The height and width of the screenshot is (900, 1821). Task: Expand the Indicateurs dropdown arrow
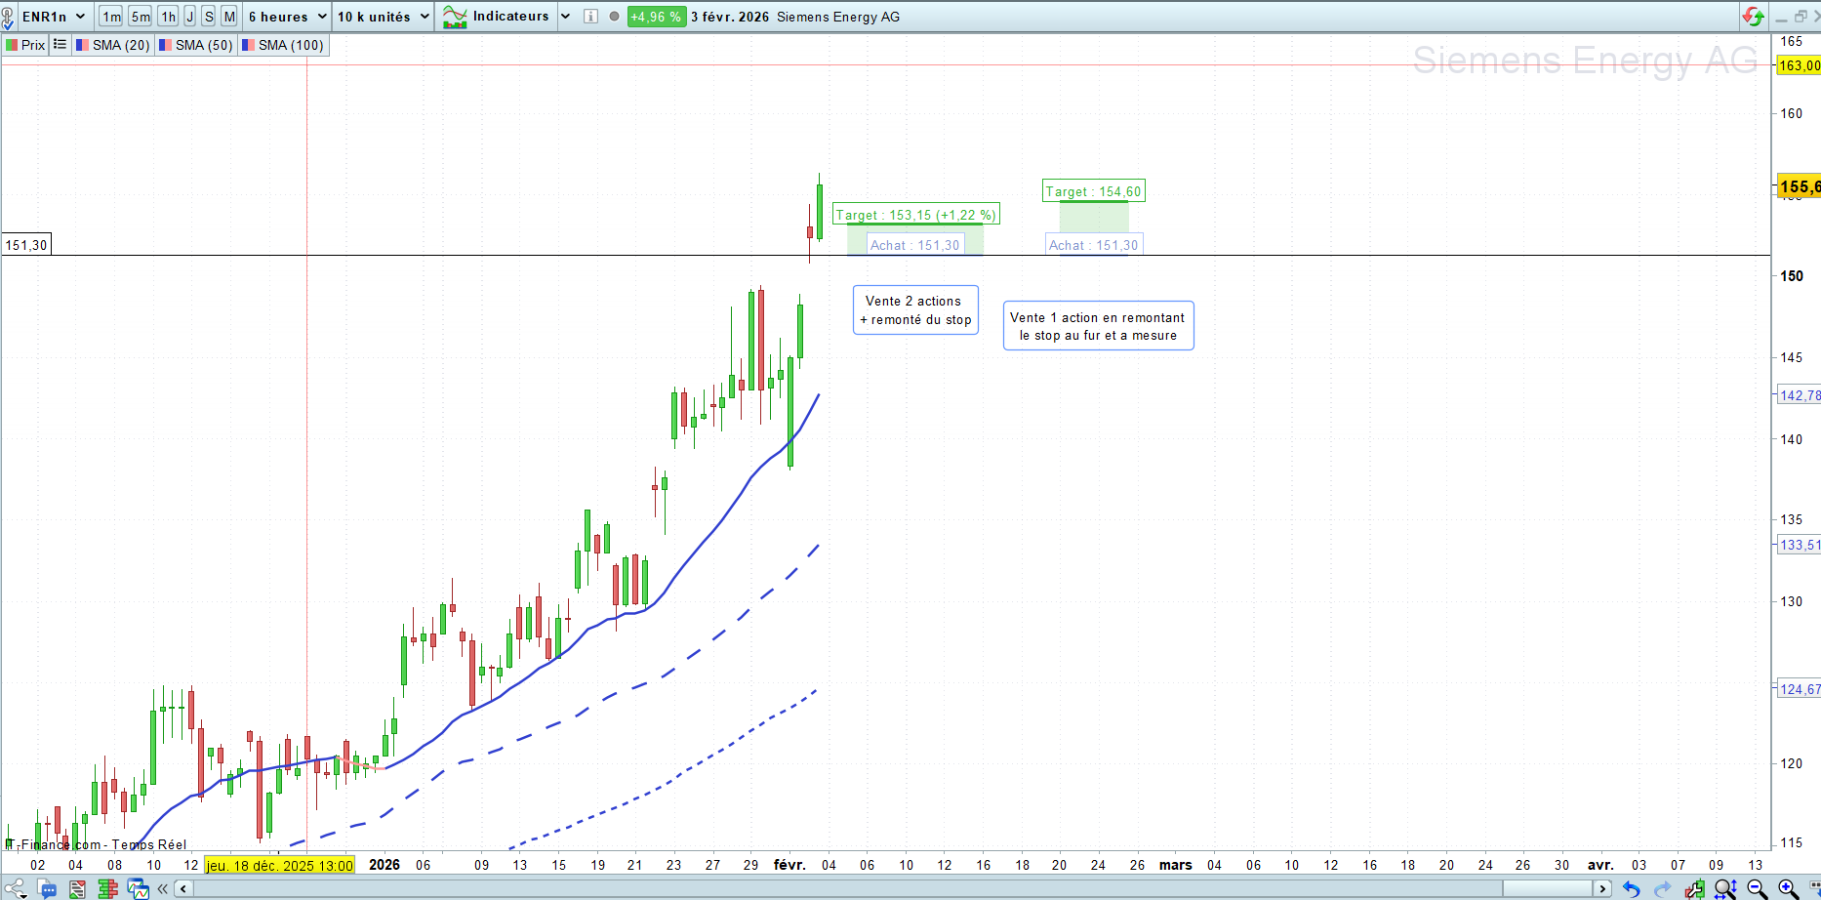565,17
